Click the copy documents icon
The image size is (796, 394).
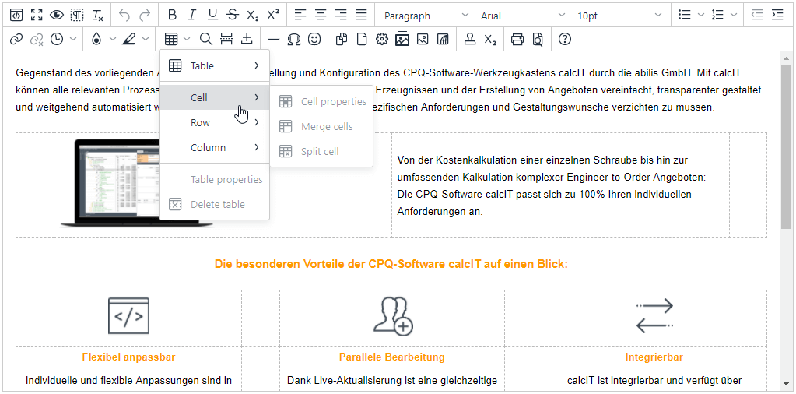(x=342, y=39)
